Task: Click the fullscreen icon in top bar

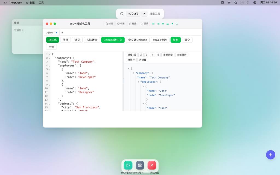Action: tap(248, 3)
